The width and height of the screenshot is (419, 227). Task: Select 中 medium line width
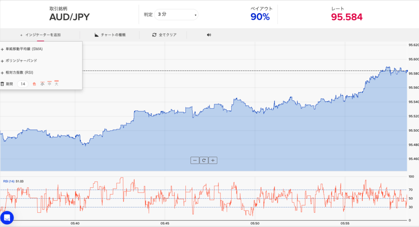[50, 83]
